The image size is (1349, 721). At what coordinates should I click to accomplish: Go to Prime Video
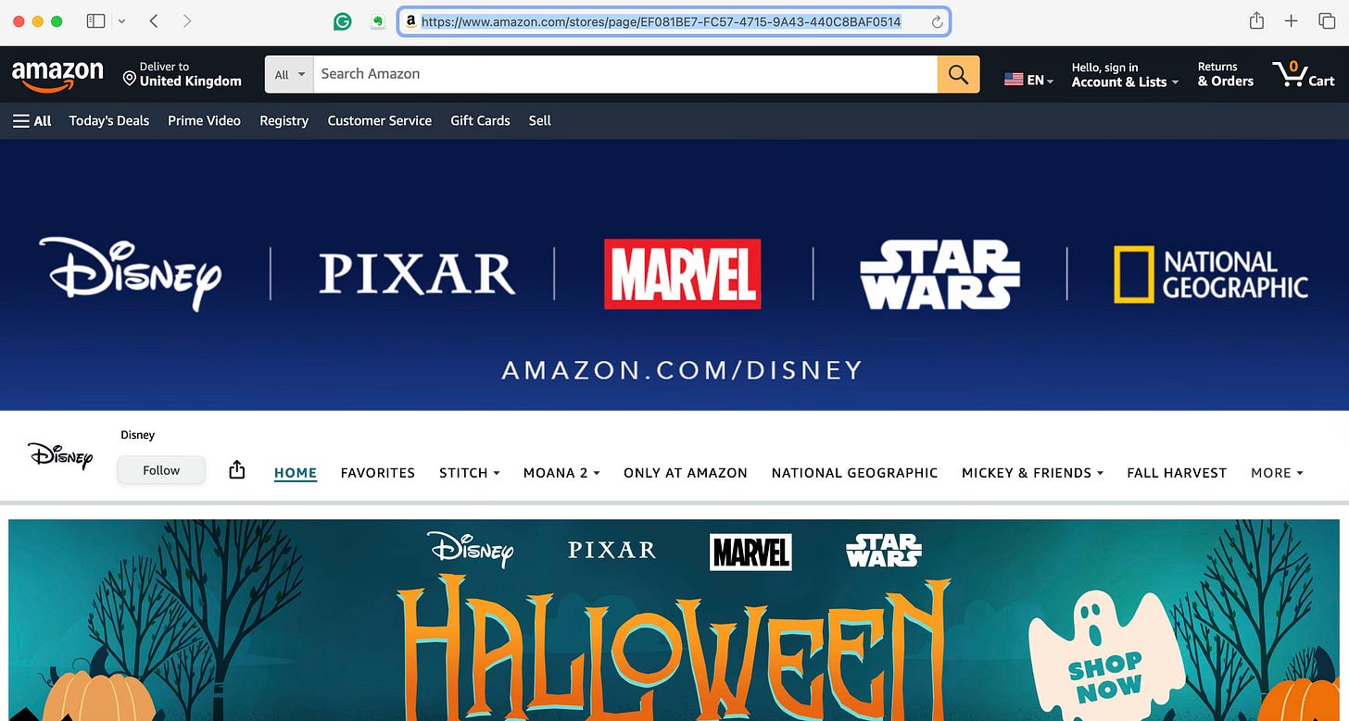coord(204,120)
